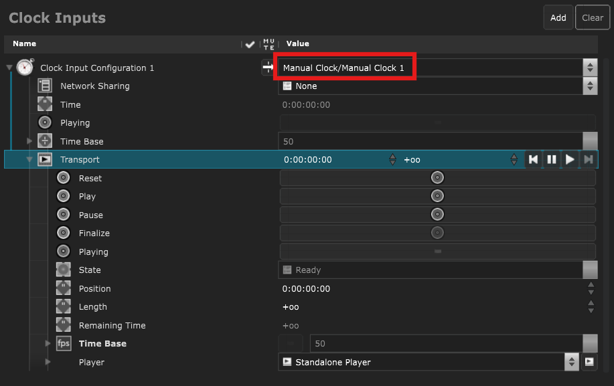Click the first Playing row indicator bar
The image size is (614, 386).
tap(437, 122)
